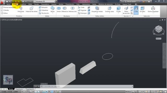Apply the Diferencia boolean operation
The image size is (167, 93).
[65, 9]
